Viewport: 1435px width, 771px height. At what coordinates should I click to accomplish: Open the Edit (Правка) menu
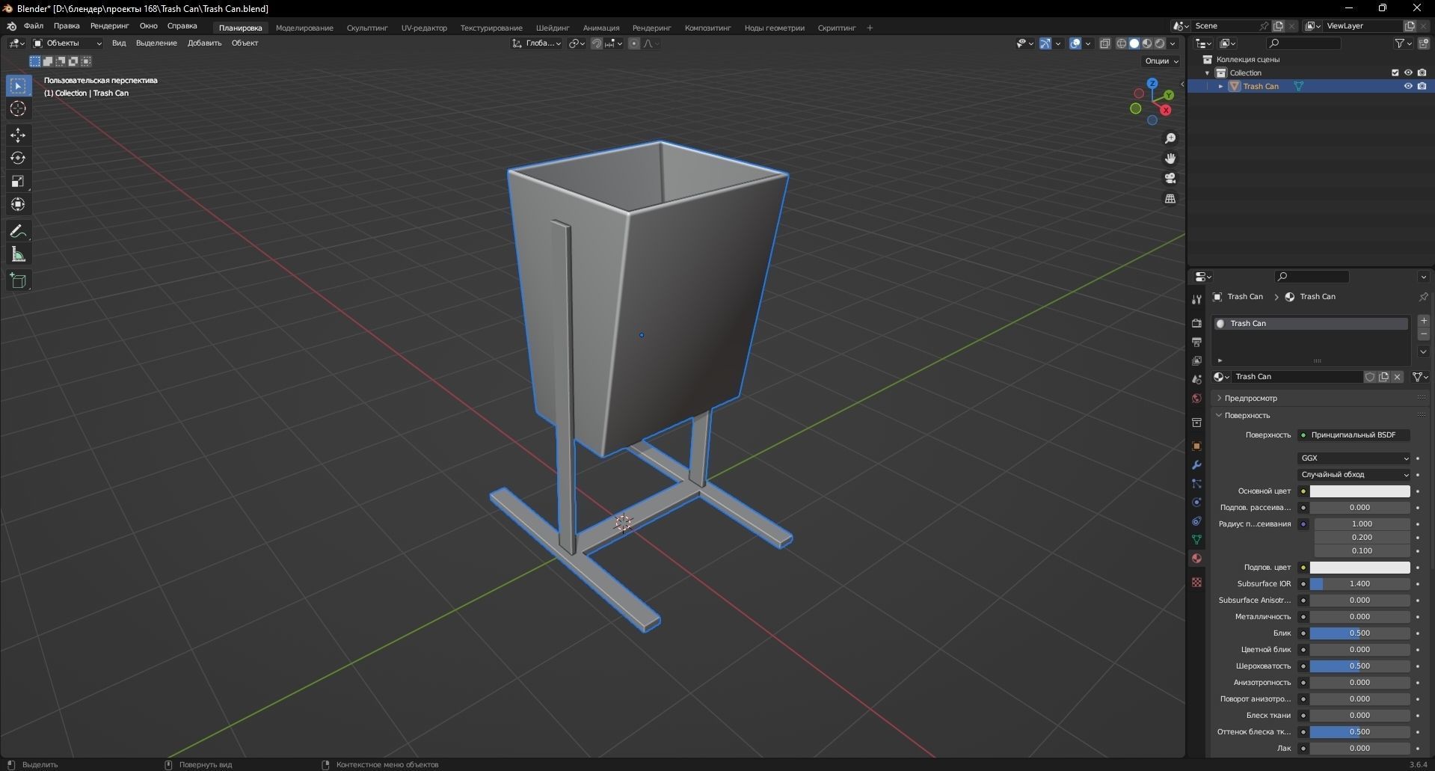(67, 26)
